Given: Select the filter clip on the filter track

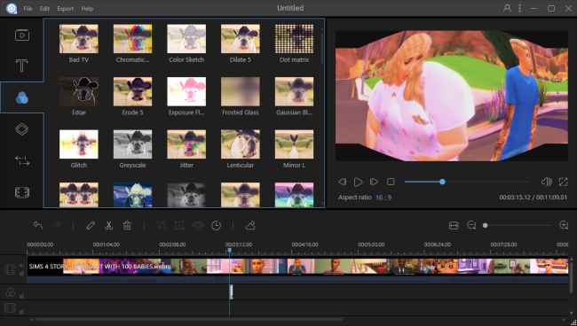Looking at the screenshot, I should (x=231, y=291).
